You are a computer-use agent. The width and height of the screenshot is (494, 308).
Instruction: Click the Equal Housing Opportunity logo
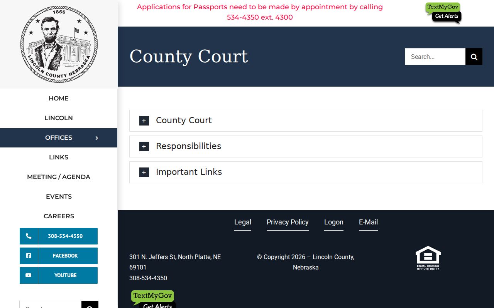428,258
